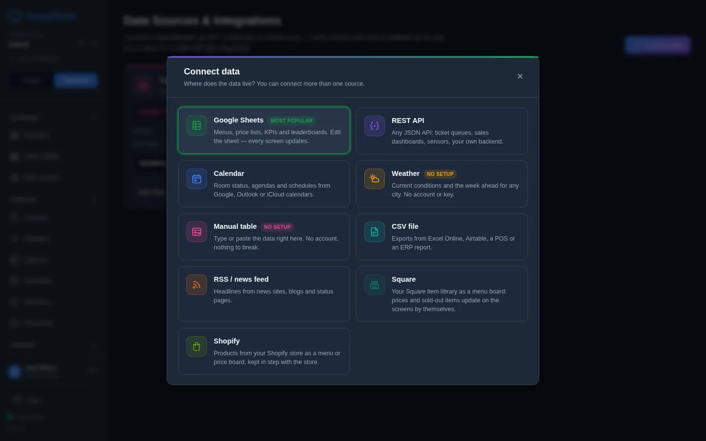Click the Manual table icon
This screenshot has width=706, height=441.
click(197, 232)
